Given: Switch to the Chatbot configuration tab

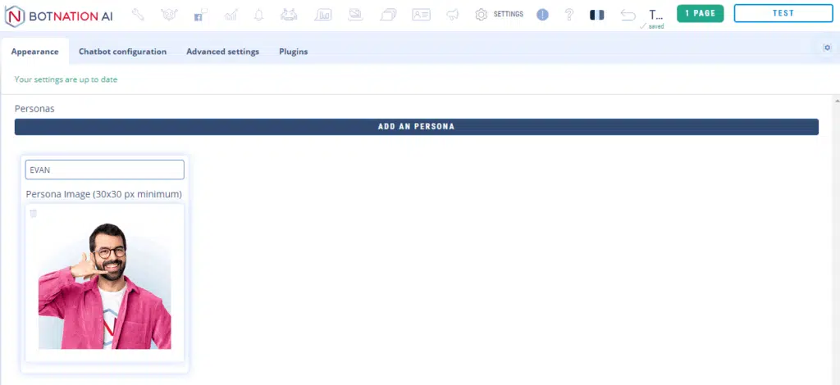Looking at the screenshot, I should [122, 52].
